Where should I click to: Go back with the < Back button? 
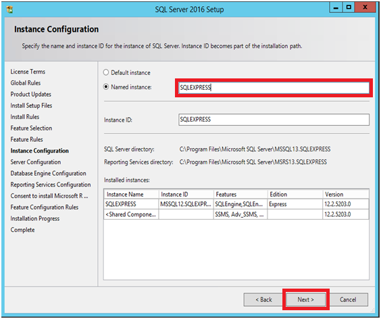coord(263,299)
